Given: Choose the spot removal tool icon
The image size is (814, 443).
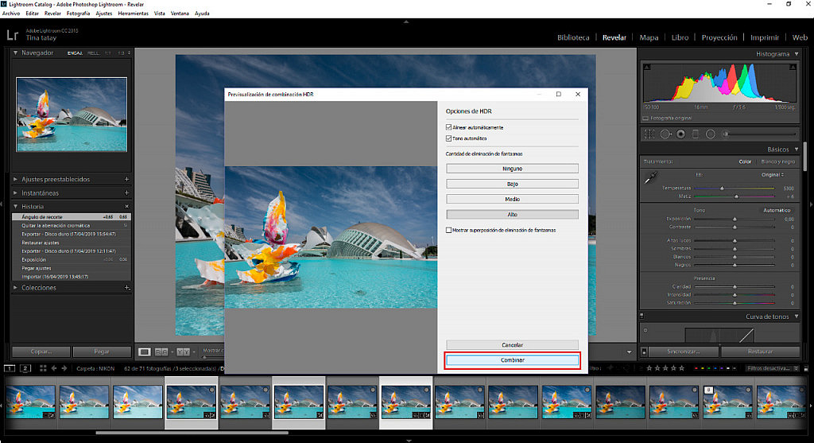Looking at the screenshot, I should (665, 134).
